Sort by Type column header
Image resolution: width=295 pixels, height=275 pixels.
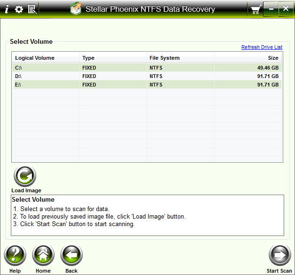tap(113, 58)
